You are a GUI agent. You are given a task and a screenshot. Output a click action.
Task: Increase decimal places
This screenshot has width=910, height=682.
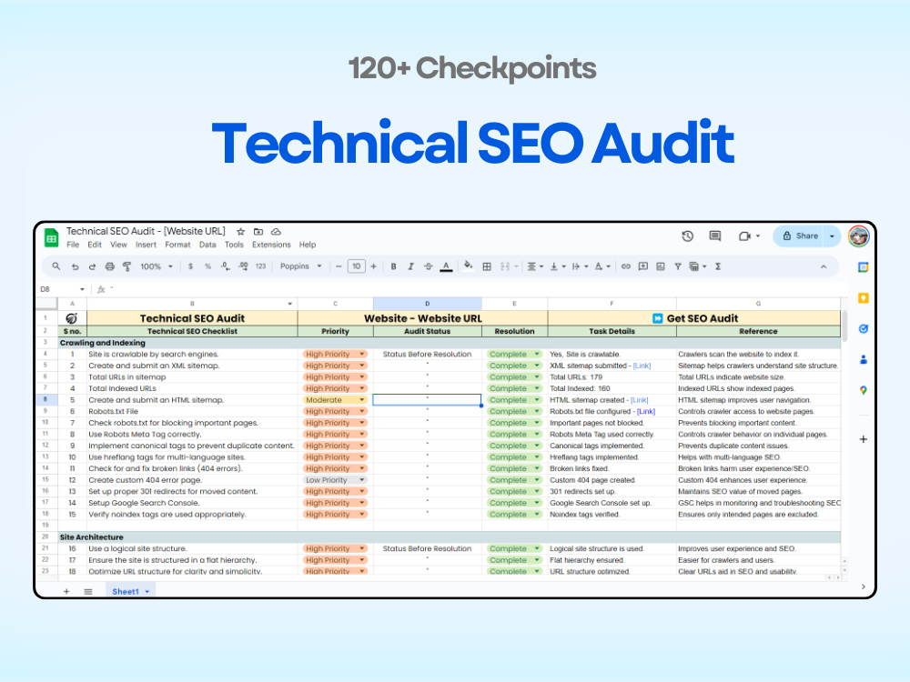243,266
